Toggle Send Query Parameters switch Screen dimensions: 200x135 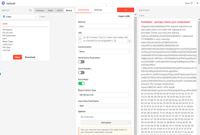(81, 62)
